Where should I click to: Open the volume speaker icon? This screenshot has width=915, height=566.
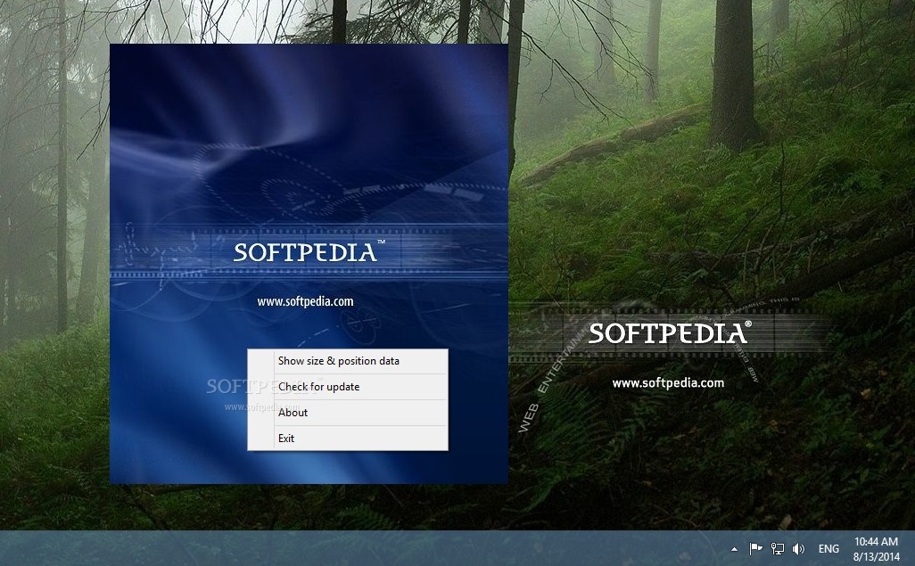[798, 548]
